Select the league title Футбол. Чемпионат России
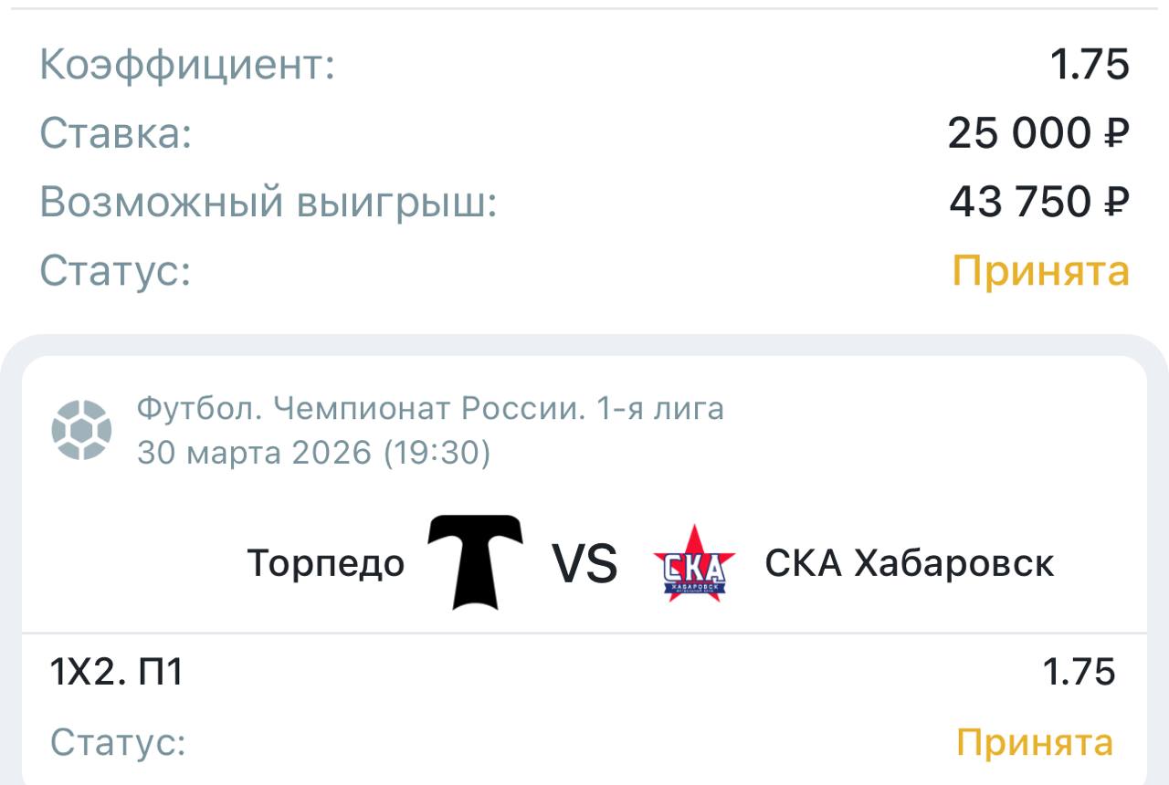The image size is (1169, 785). pos(430,408)
